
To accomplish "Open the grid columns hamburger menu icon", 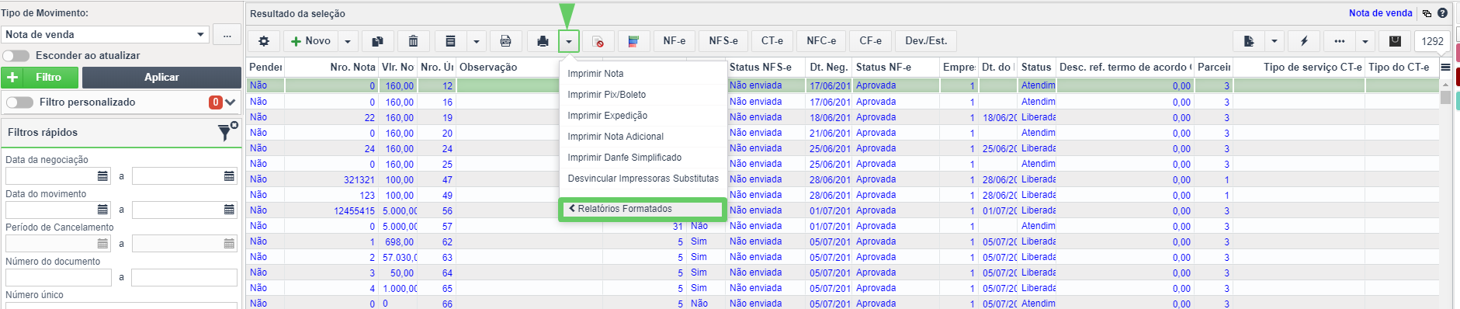I will point(1445,67).
